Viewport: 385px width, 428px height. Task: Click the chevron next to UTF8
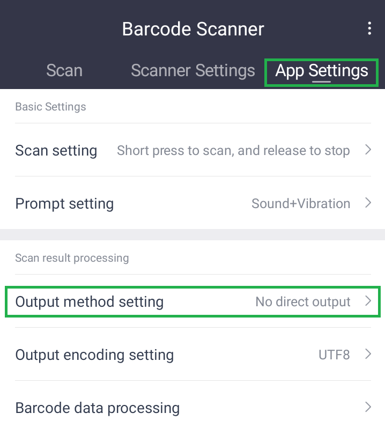point(368,354)
